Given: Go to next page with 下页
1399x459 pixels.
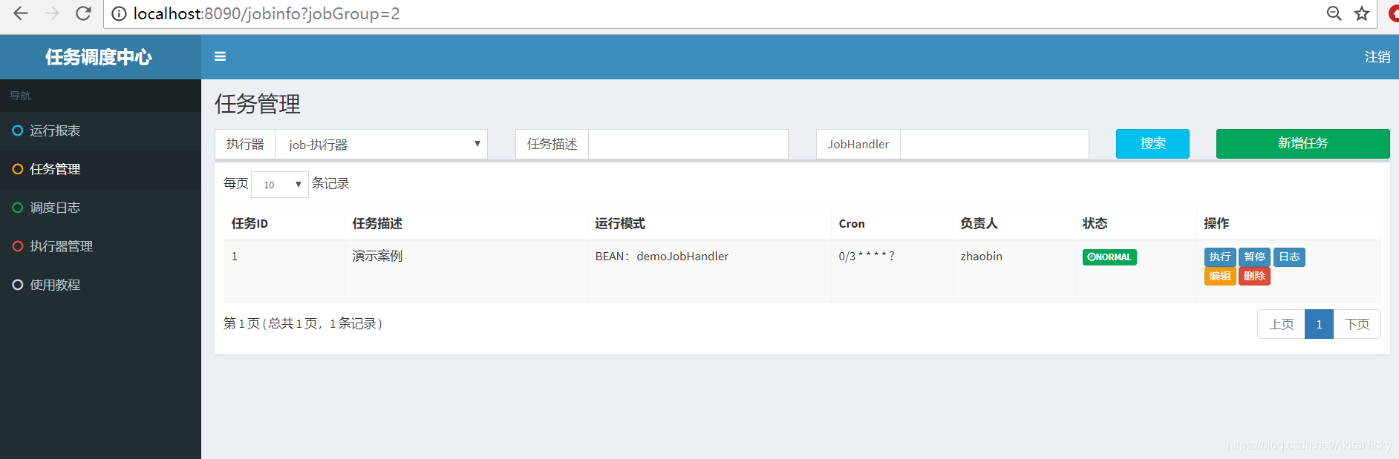Looking at the screenshot, I should pos(1357,324).
